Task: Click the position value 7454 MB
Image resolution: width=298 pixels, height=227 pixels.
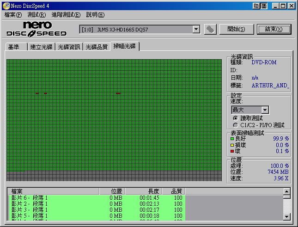Action: (278, 172)
